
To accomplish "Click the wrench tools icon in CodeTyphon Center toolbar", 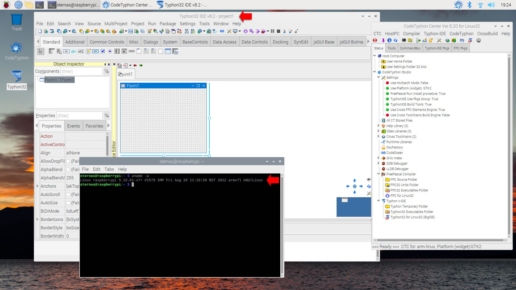I will click(439, 41).
